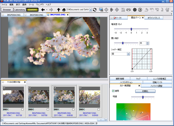
Task: Open the ハイライト調整 tab
Action: [156, 86]
